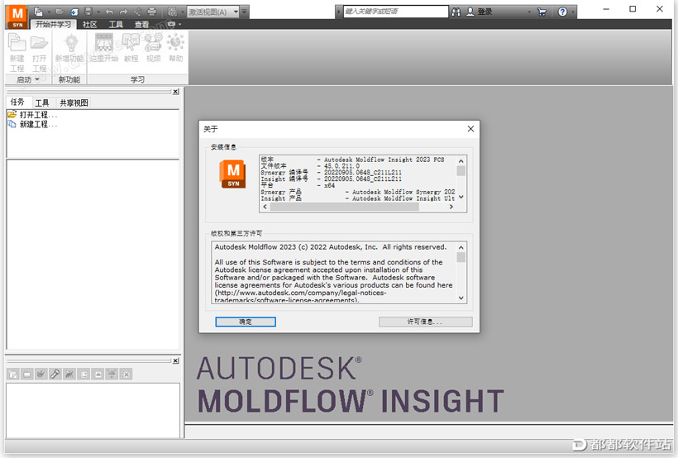This screenshot has width=678, height=458.
Task: Open the Moldflow Synergy application menu
Action: tap(17, 17)
